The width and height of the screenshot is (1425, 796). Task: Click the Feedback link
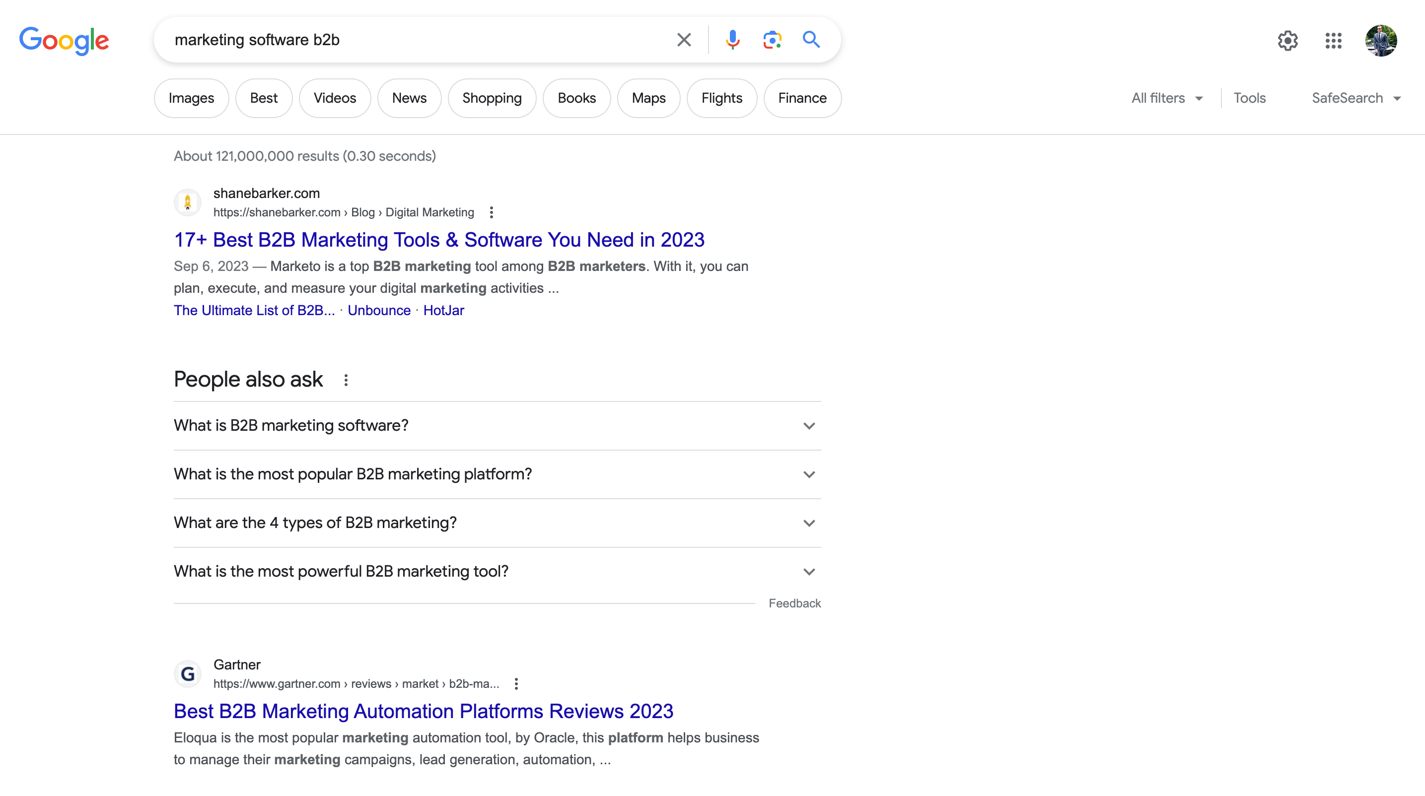[x=794, y=603]
